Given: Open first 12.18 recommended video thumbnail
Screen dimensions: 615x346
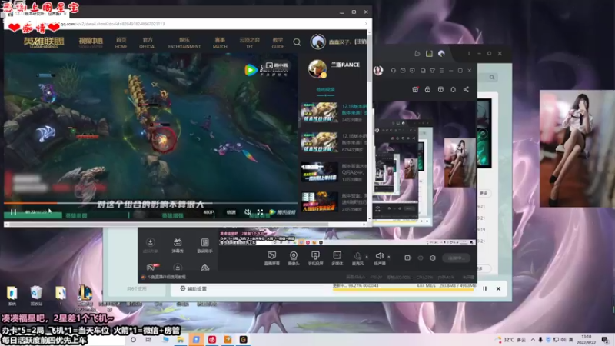Looking at the screenshot, I should point(319,112).
